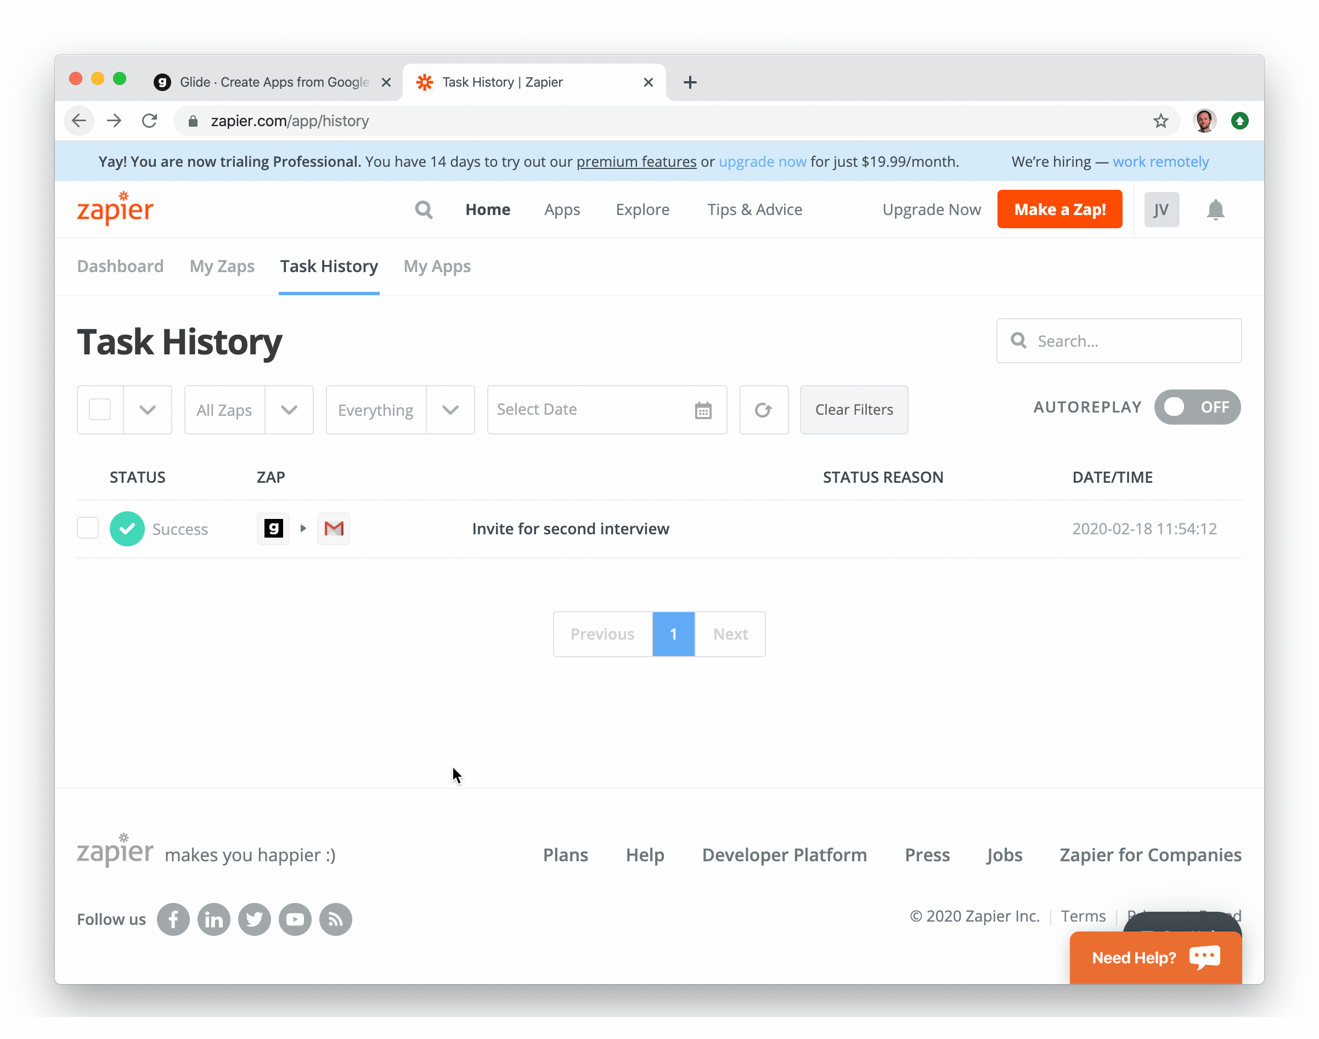Bookmark the page with the star icon
This screenshot has width=1319, height=1039.
click(1160, 121)
